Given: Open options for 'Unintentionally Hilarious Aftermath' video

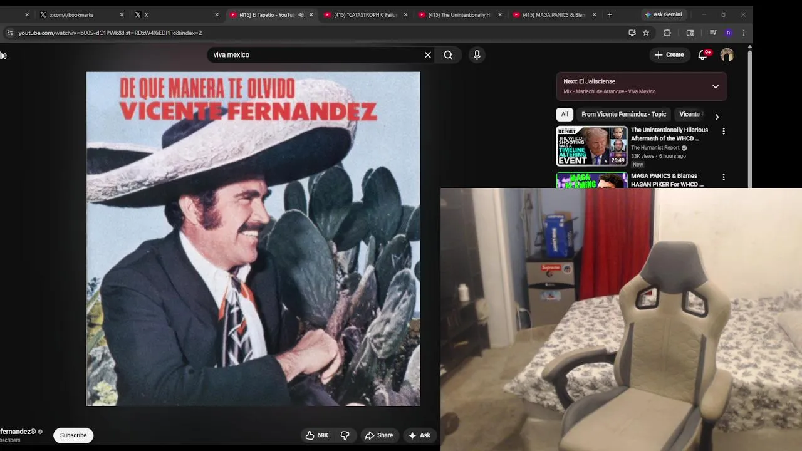Looking at the screenshot, I should pyautogui.click(x=724, y=132).
